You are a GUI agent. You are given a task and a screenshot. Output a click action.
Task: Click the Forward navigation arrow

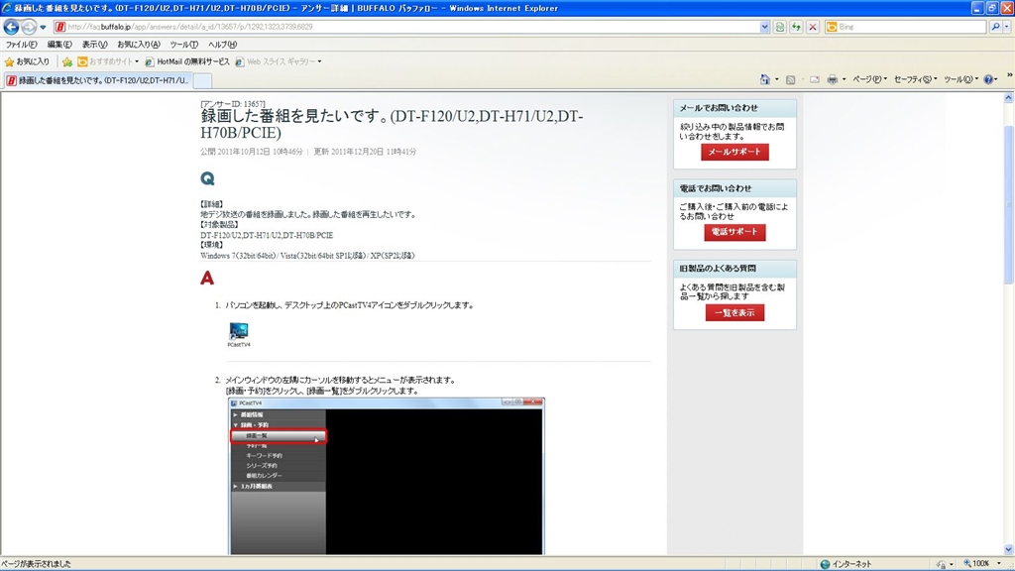click(x=29, y=27)
